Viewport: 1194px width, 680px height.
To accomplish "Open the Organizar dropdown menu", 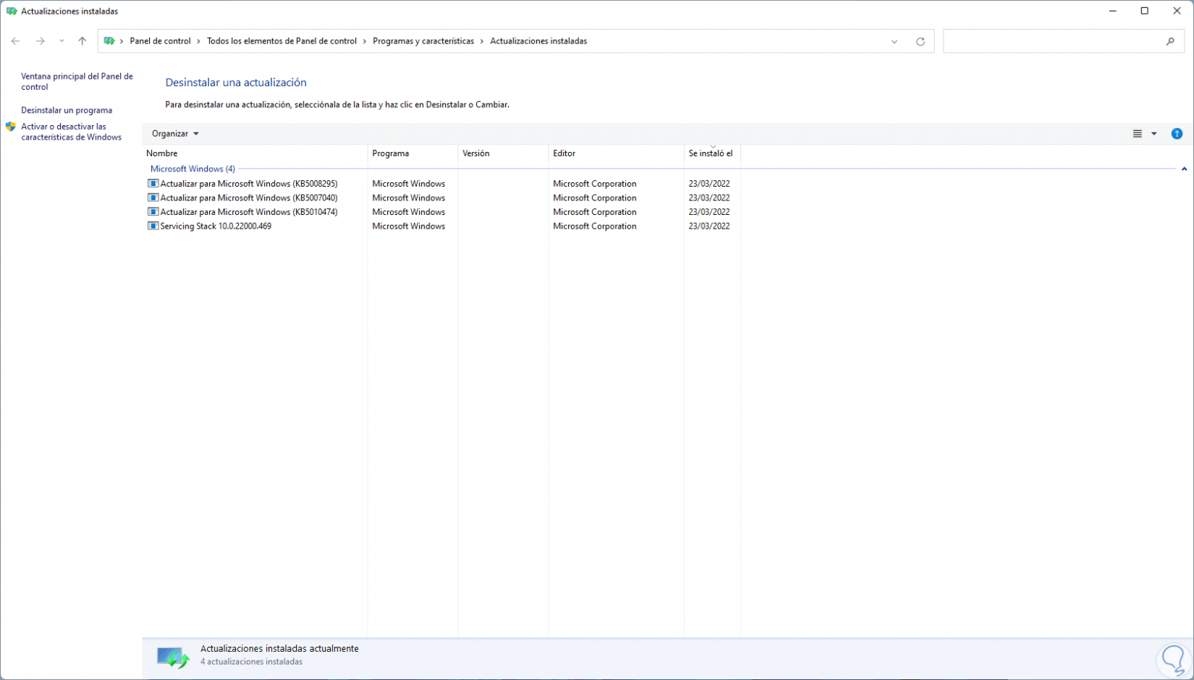I will 175,134.
